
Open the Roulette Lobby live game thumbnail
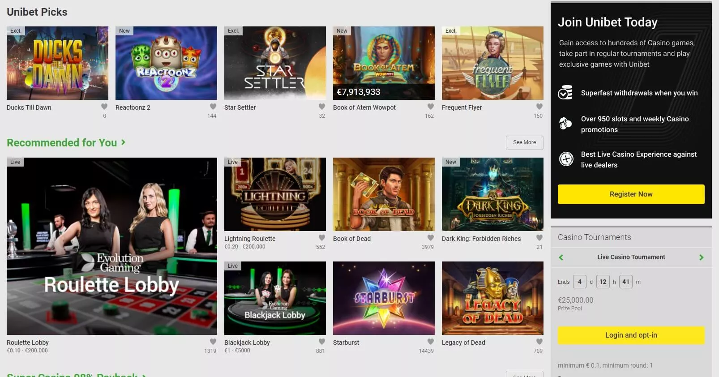112,246
